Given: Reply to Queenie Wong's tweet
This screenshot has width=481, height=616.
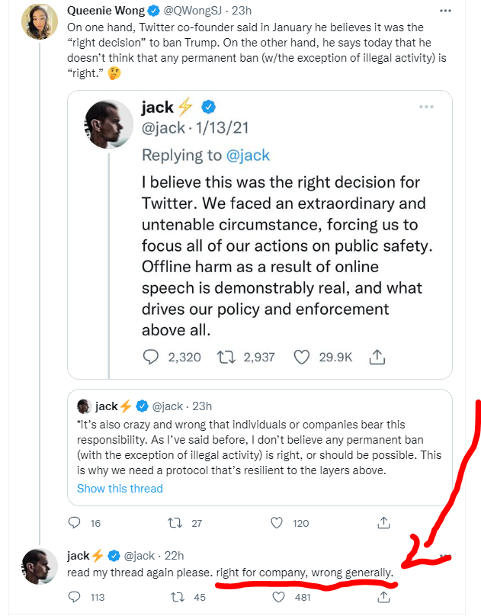Looking at the screenshot, I should click(x=75, y=523).
